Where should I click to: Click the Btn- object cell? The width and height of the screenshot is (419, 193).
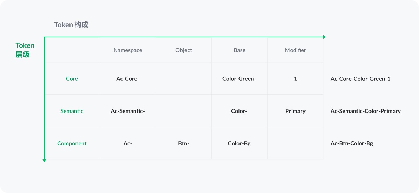pos(184,143)
